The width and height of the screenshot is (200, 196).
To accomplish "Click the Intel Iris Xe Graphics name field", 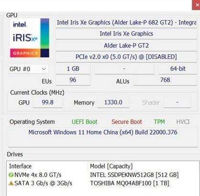I will (126, 34).
